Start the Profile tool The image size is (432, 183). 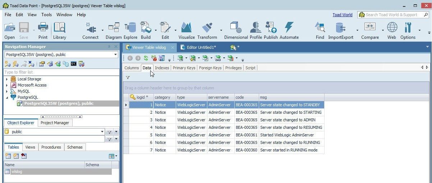[x=256, y=30]
